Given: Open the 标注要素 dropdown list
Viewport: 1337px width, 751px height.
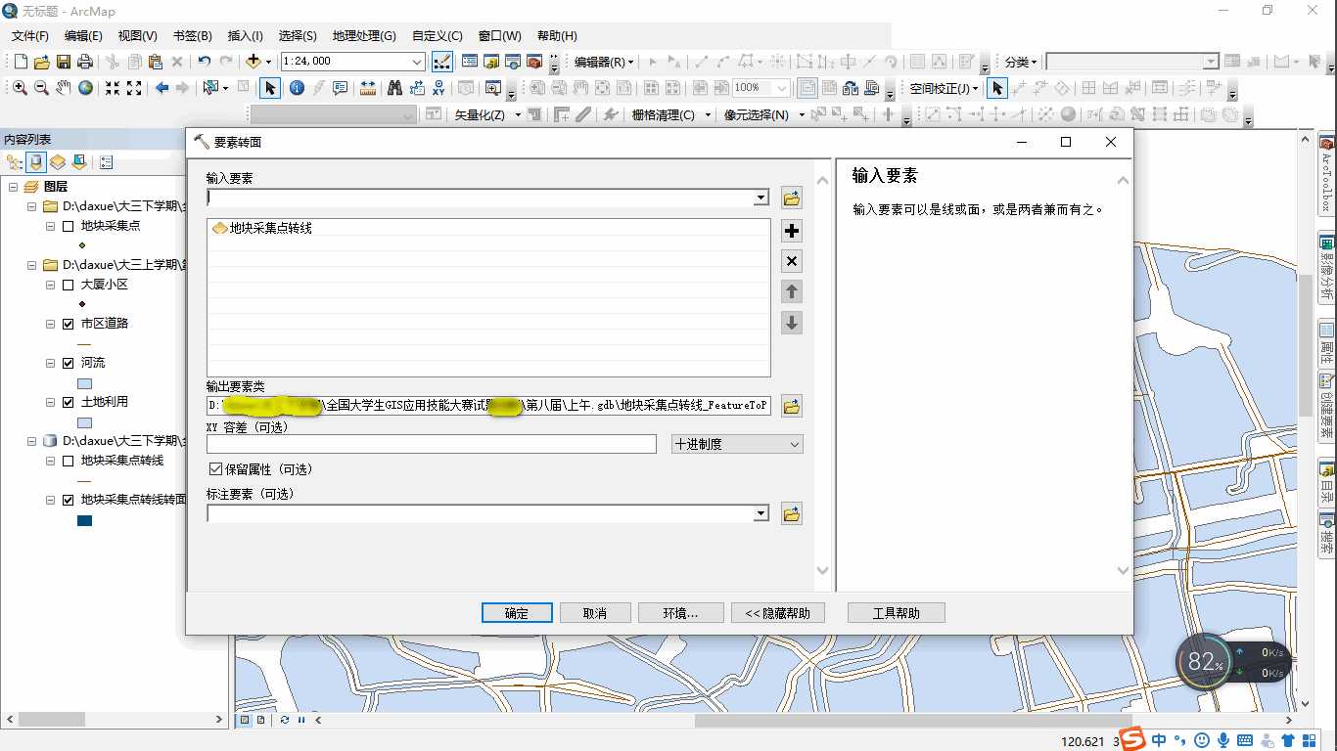Looking at the screenshot, I should 761,513.
